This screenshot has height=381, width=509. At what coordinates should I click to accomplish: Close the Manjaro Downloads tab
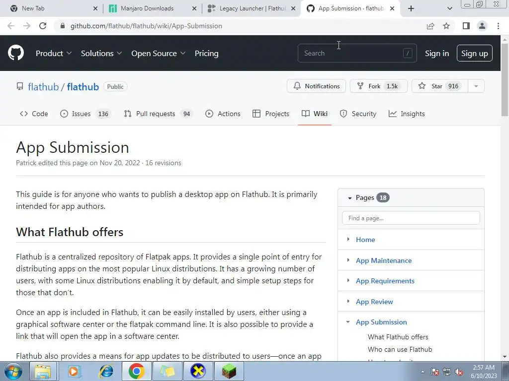click(194, 8)
